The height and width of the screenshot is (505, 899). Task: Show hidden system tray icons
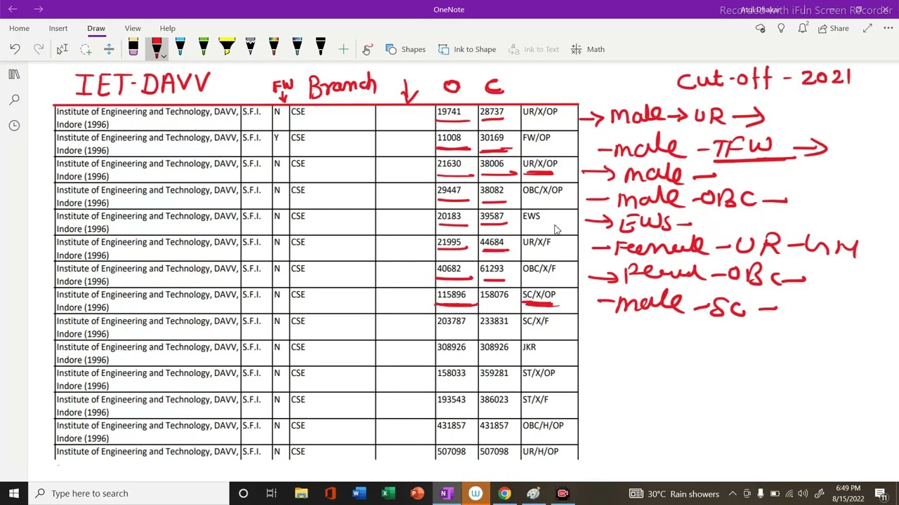click(x=733, y=494)
